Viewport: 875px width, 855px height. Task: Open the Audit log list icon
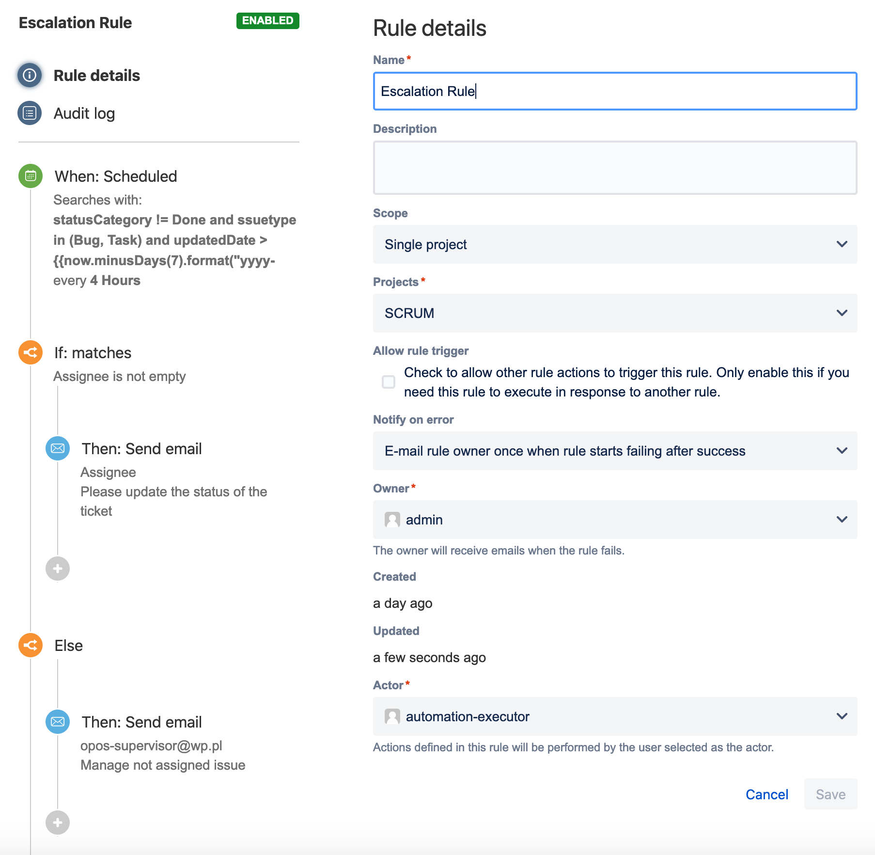tap(30, 113)
